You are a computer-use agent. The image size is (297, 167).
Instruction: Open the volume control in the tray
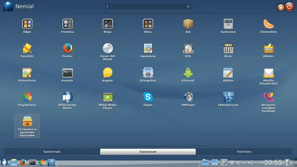pyautogui.click(x=250, y=163)
